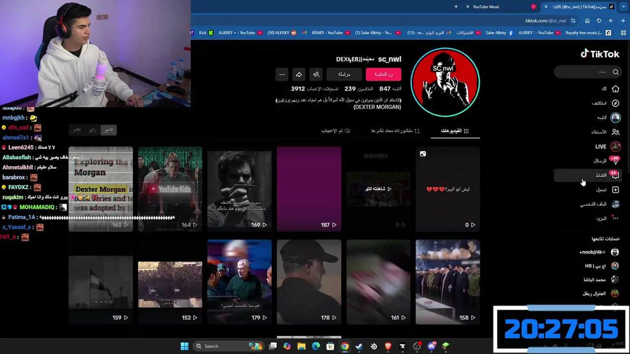Screen dimensions: 630x354
Task: Open the profile three-dots options button
Action: pyautogui.click(x=282, y=74)
